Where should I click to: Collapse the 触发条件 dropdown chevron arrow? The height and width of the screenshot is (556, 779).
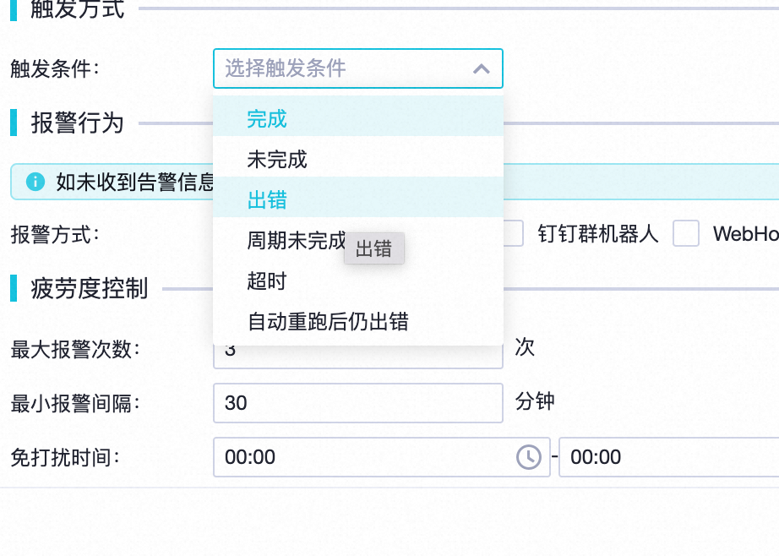tap(481, 68)
